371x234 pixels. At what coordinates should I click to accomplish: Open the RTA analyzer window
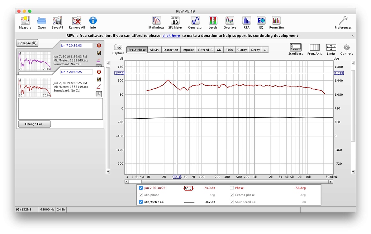point(246,21)
